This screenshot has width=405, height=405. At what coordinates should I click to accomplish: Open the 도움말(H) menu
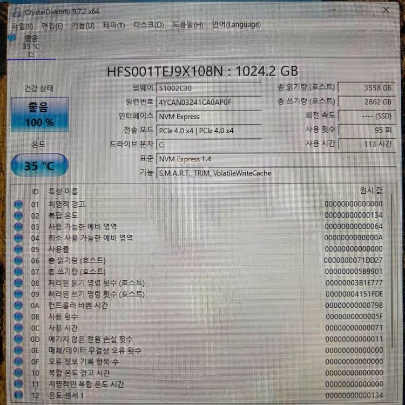[188, 25]
